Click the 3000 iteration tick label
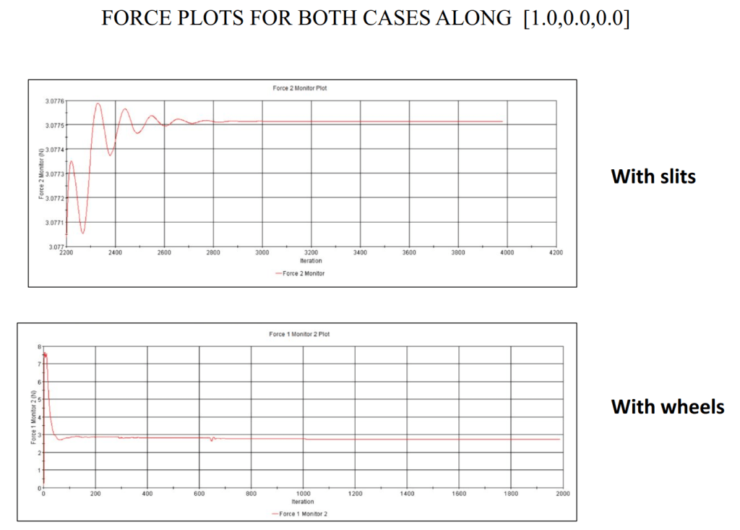 pyautogui.click(x=262, y=254)
